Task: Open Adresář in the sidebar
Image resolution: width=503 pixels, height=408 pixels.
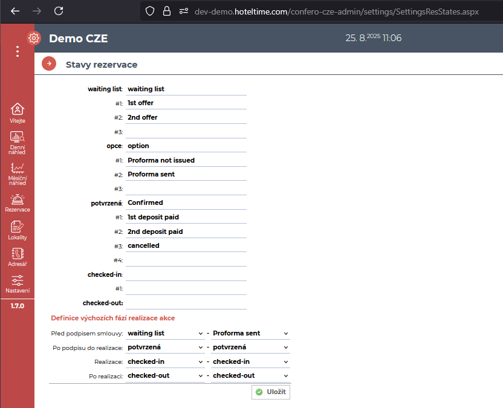Action: pyautogui.click(x=18, y=257)
